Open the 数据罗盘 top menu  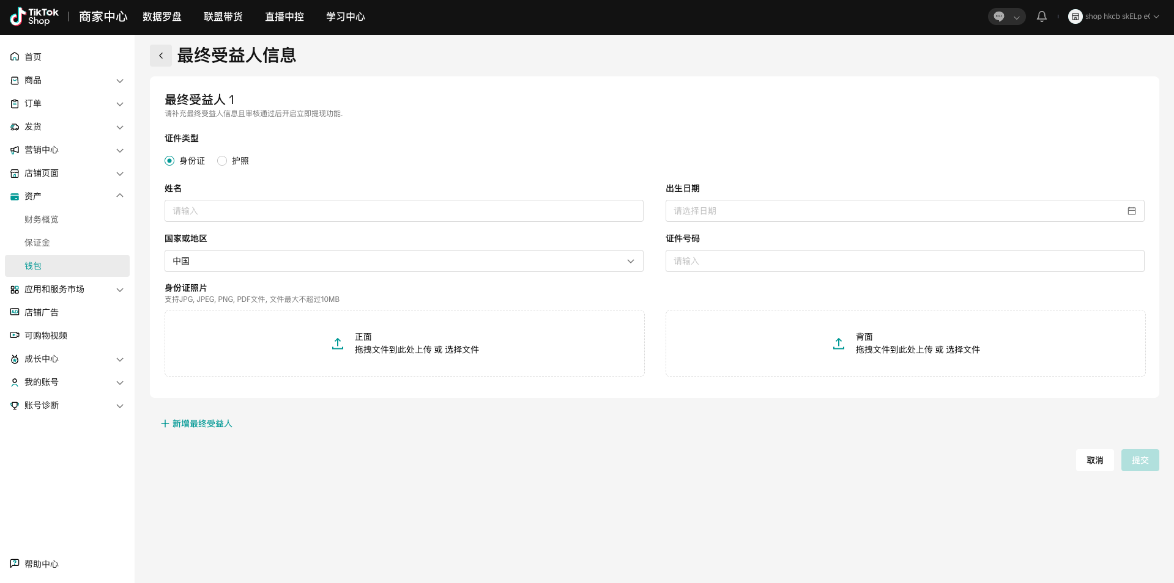pyautogui.click(x=162, y=17)
